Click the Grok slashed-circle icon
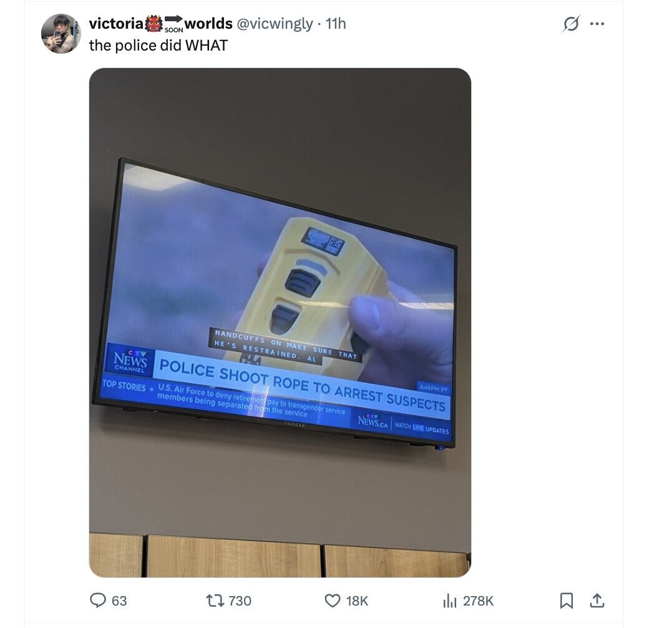 pos(571,24)
